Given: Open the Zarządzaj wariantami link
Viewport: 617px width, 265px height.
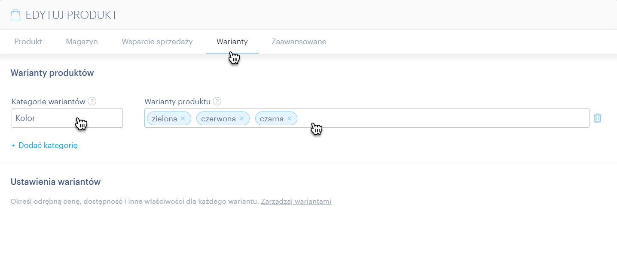Looking at the screenshot, I should pyautogui.click(x=296, y=201).
